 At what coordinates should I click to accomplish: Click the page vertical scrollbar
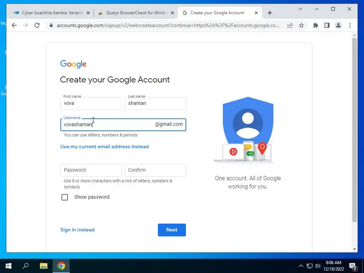tap(354, 130)
